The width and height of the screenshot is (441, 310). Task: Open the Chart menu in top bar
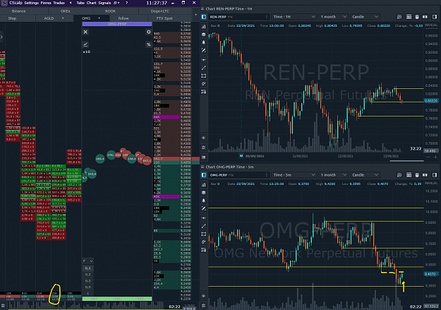pyautogui.click(x=91, y=3)
